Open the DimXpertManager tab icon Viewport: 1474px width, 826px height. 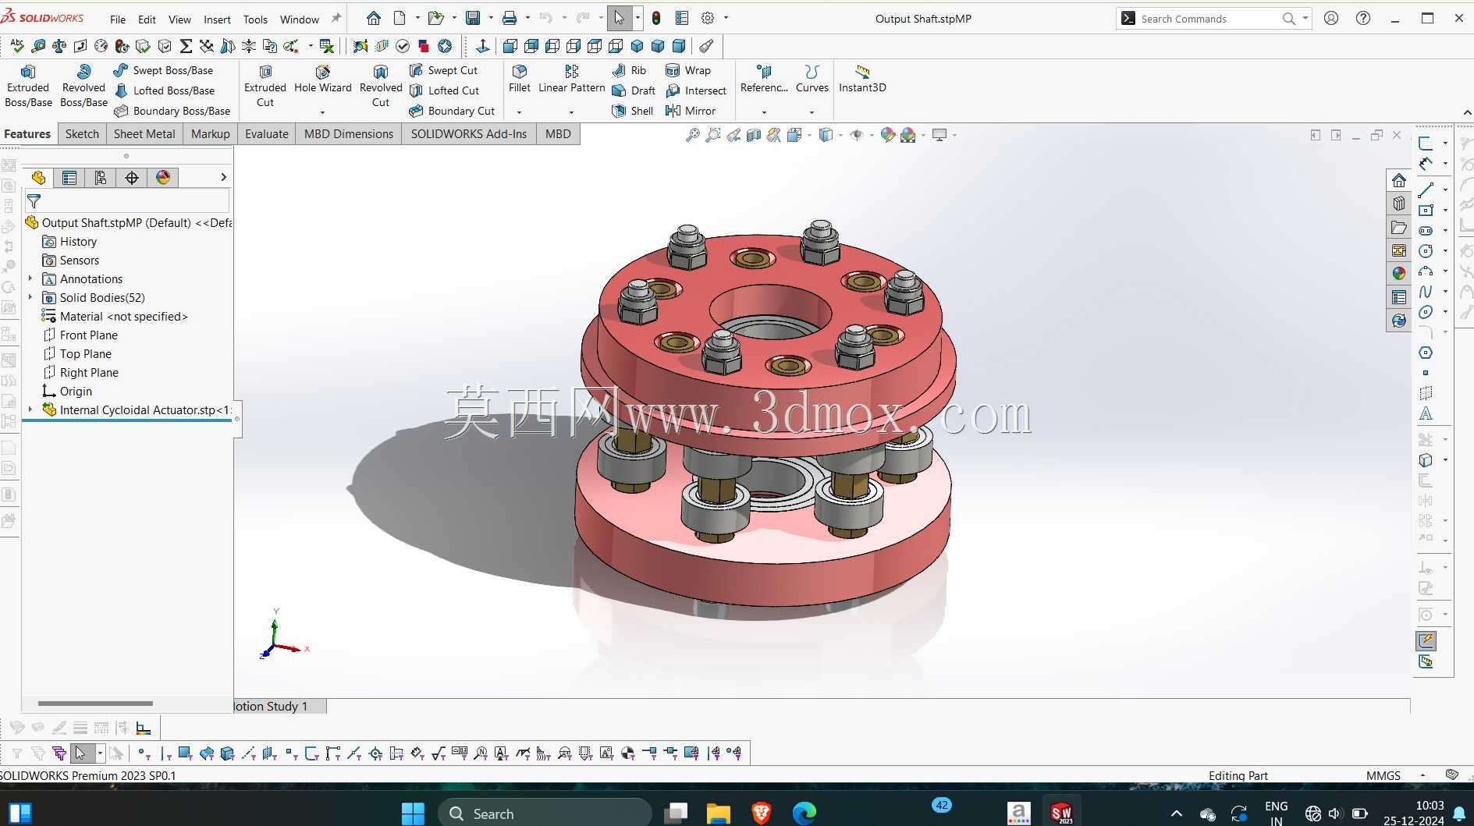[x=132, y=178]
